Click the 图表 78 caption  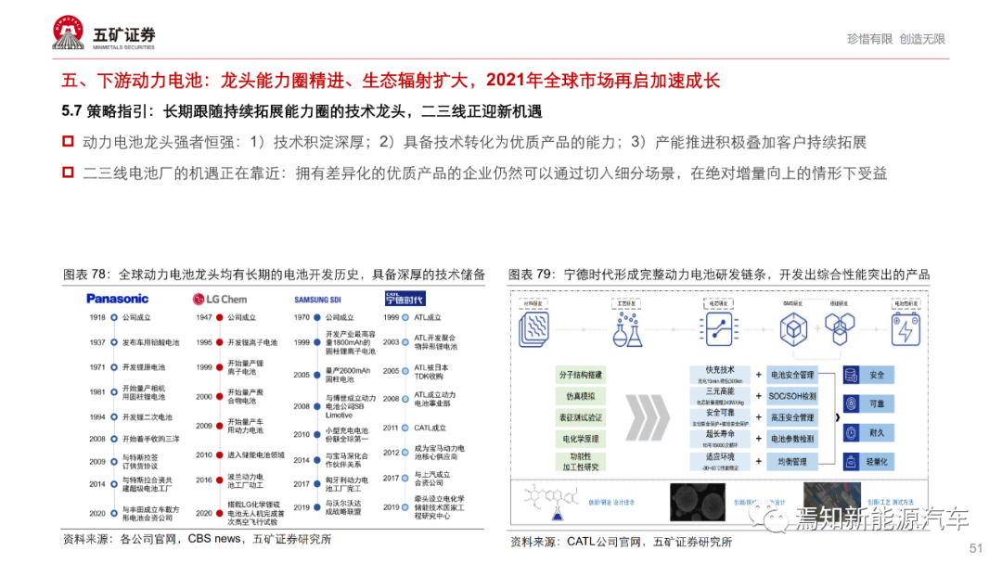click(274, 275)
